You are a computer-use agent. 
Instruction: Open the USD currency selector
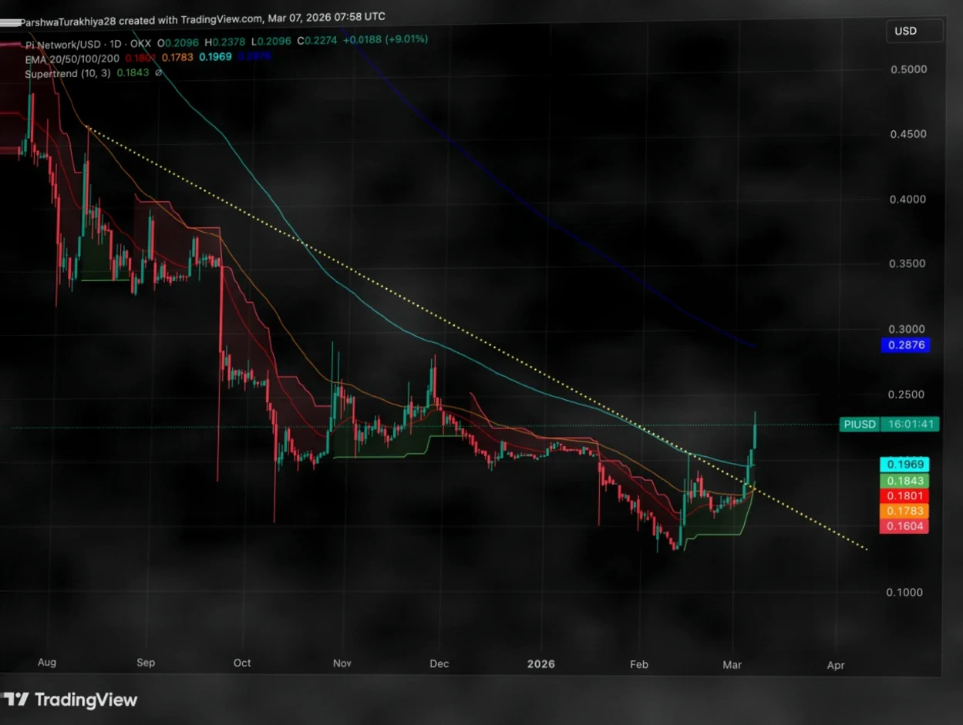914,32
